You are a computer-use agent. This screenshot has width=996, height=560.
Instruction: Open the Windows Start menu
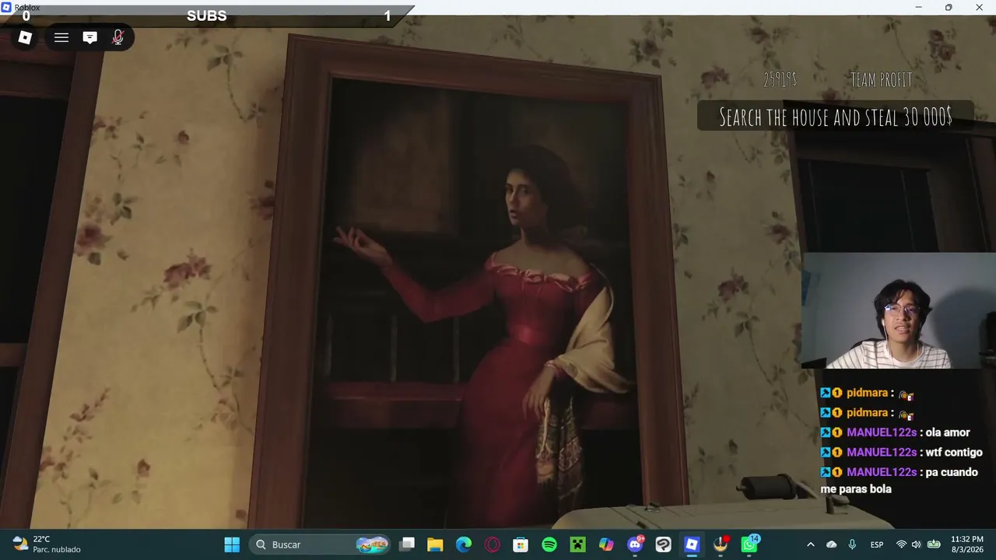pyautogui.click(x=232, y=544)
